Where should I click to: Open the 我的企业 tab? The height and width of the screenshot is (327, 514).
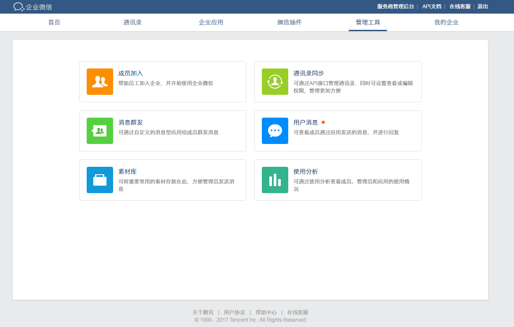pyautogui.click(x=446, y=22)
